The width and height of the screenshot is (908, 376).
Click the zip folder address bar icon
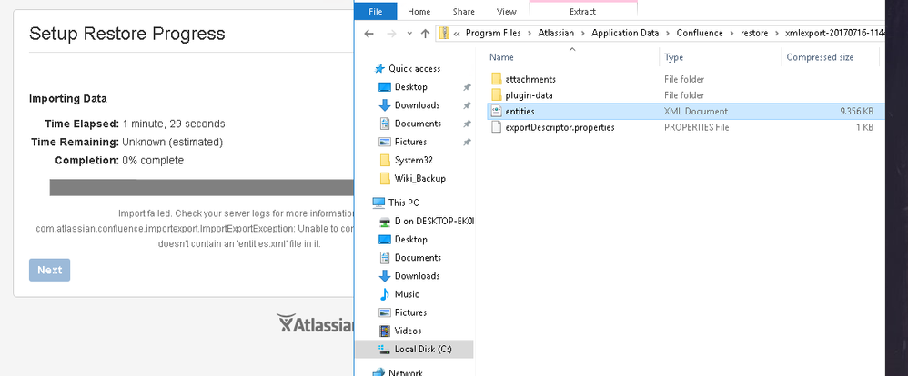click(444, 33)
